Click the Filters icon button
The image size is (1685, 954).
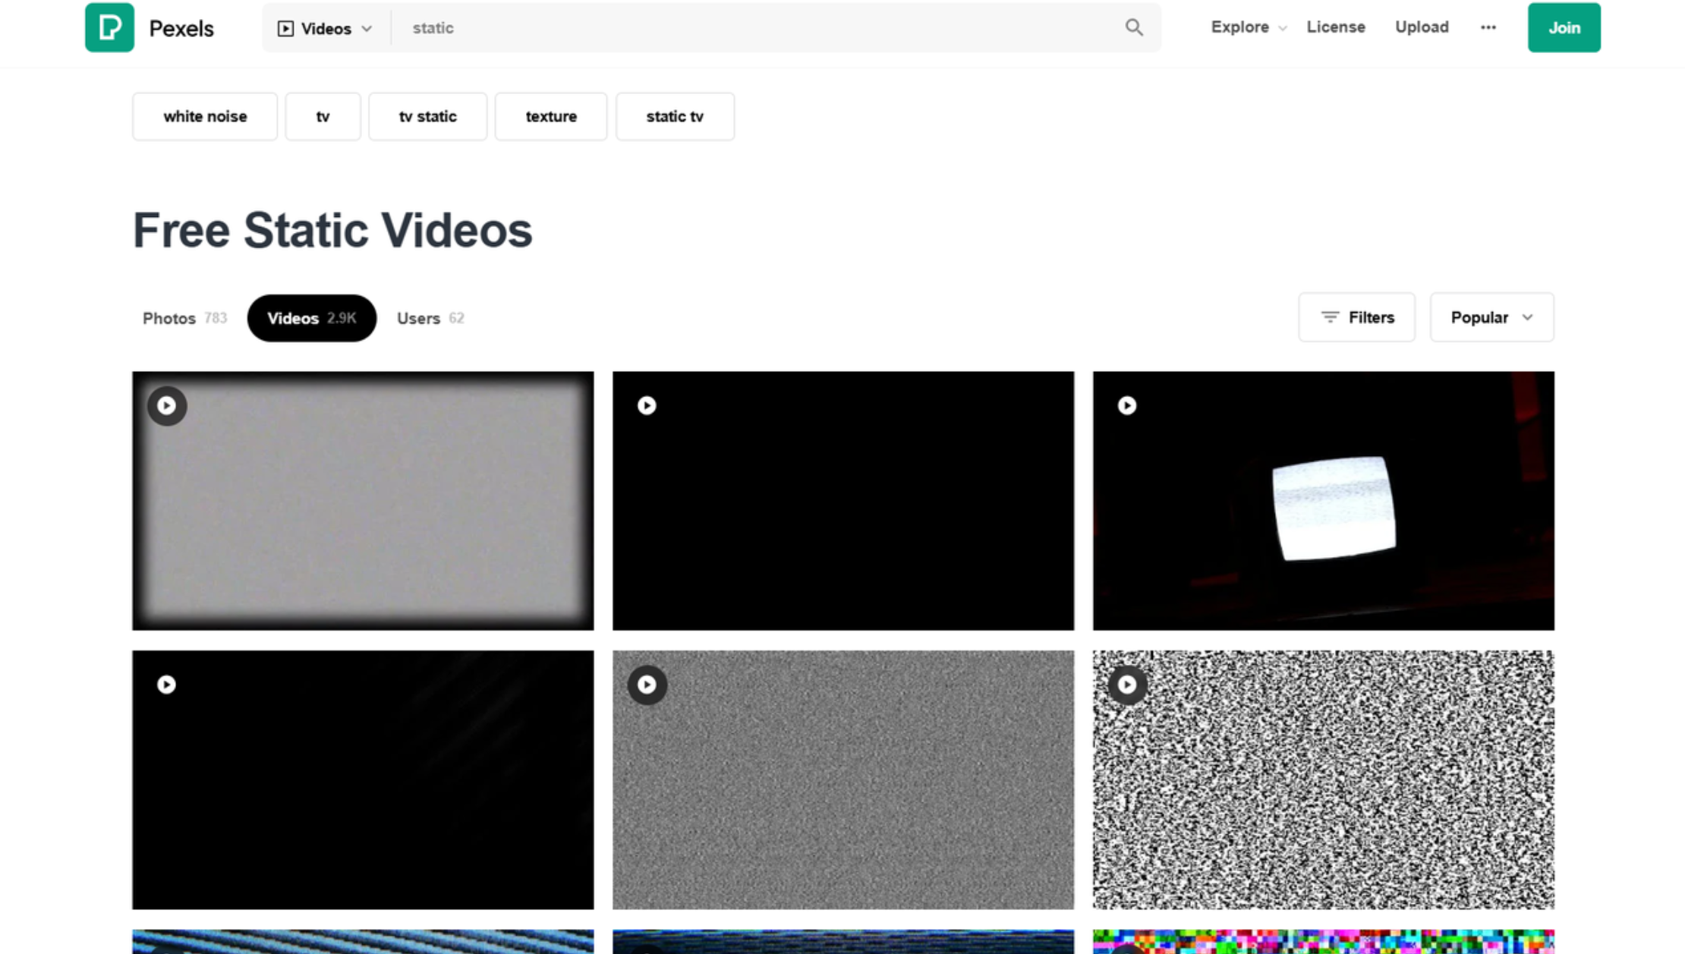pyautogui.click(x=1356, y=317)
